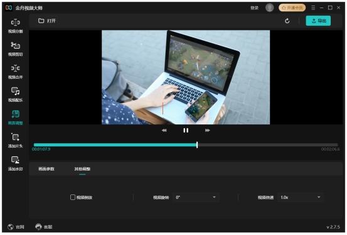Switch to the picture parameters tab
Screen dimensions: 347x235
point(46,169)
